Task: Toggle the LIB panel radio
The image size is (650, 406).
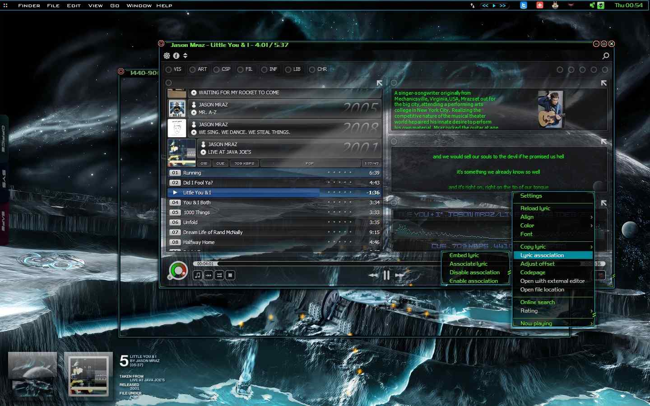Action: click(x=288, y=69)
